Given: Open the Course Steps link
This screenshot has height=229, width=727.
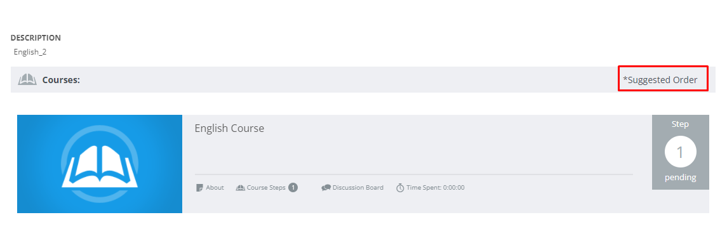Looking at the screenshot, I should pyautogui.click(x=265, y=188).
